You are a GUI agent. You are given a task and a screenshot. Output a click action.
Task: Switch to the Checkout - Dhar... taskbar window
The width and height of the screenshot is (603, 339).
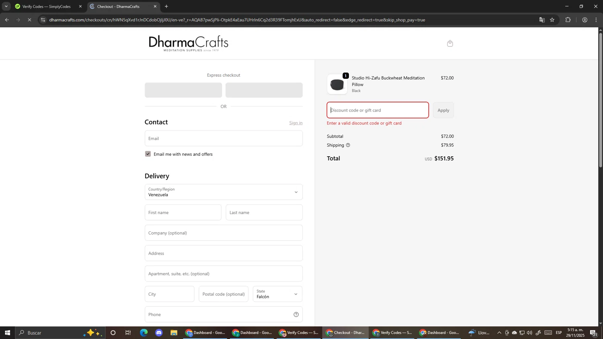[345, 333]
